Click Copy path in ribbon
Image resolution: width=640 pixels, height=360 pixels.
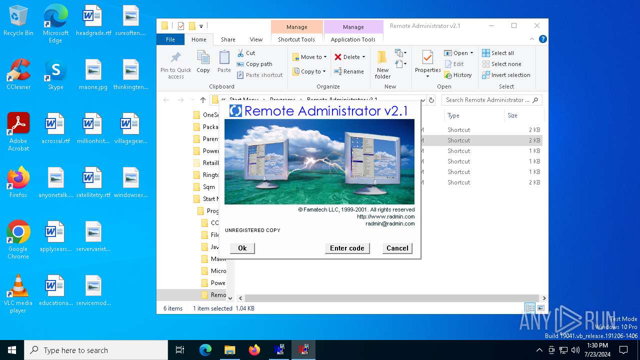[x=254, y=64]
